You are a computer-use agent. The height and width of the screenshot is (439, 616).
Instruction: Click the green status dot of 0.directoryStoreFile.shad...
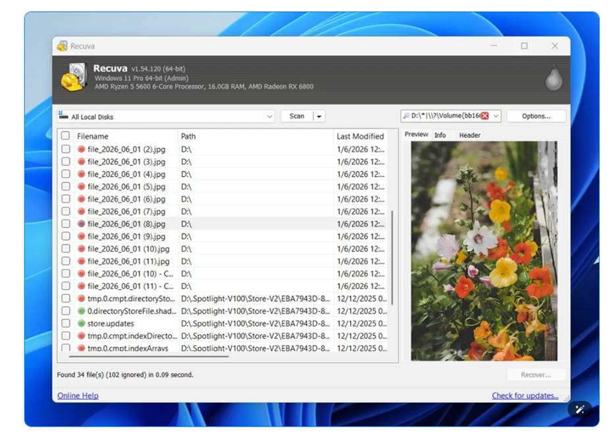point(82,311)
